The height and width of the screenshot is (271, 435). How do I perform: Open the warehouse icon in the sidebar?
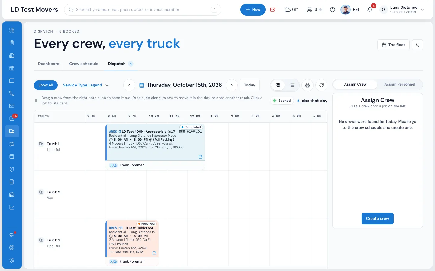point(12,195)
